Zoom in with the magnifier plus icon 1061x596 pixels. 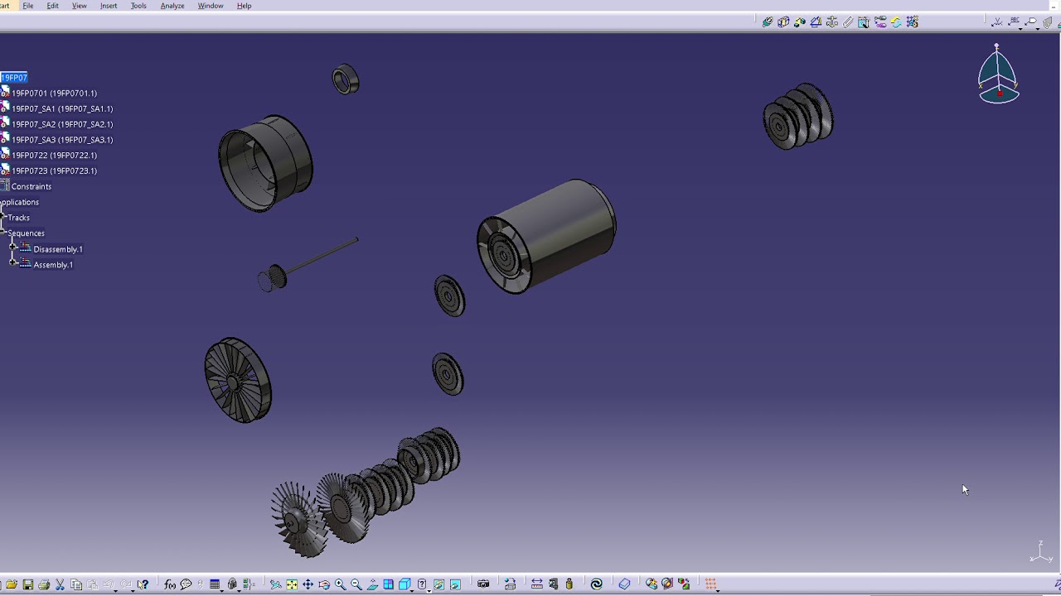coord(340,584)
